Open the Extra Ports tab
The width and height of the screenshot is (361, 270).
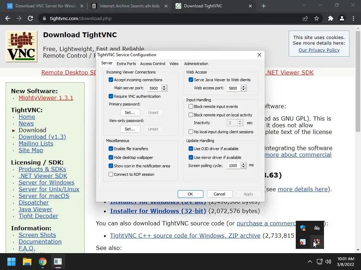(x=126, y=64)
